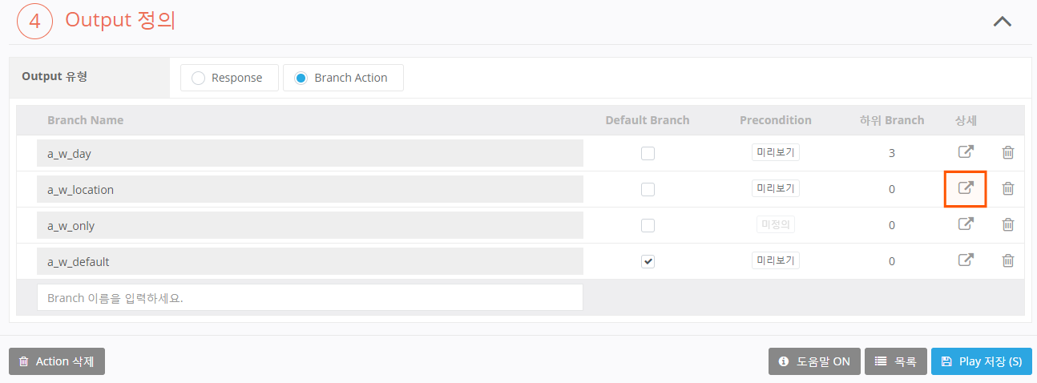Open detail view for a_w_only branch

point(966,224)
